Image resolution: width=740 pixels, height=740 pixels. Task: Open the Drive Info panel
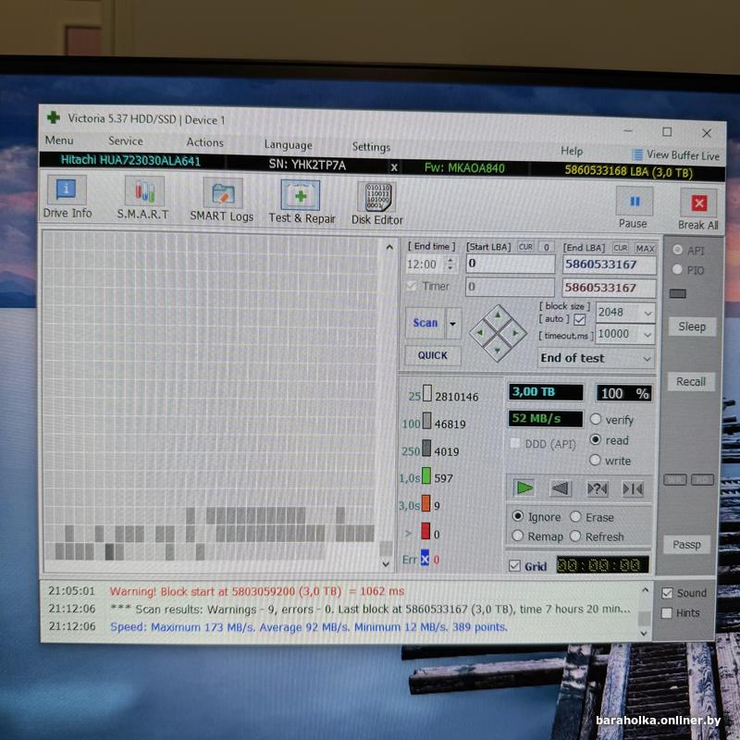(x=67, y=197)
